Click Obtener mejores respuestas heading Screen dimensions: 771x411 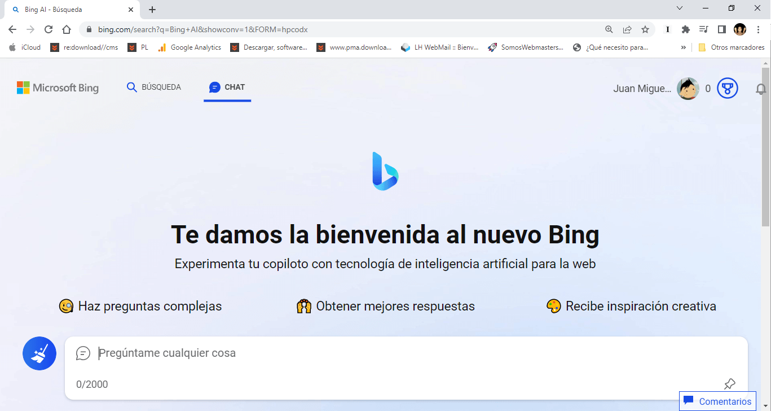pyautogui.click(x=386, y=307)
